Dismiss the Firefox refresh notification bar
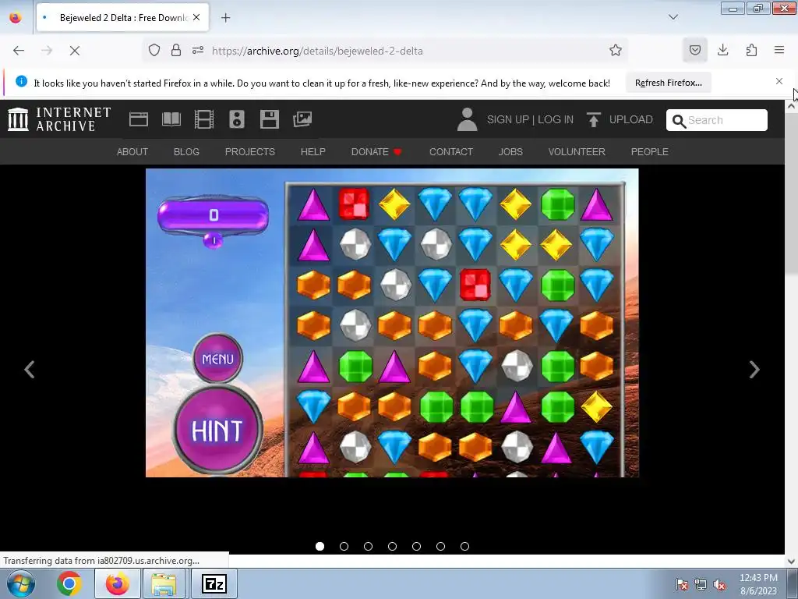The image size is (798, 599). point(779,81)
